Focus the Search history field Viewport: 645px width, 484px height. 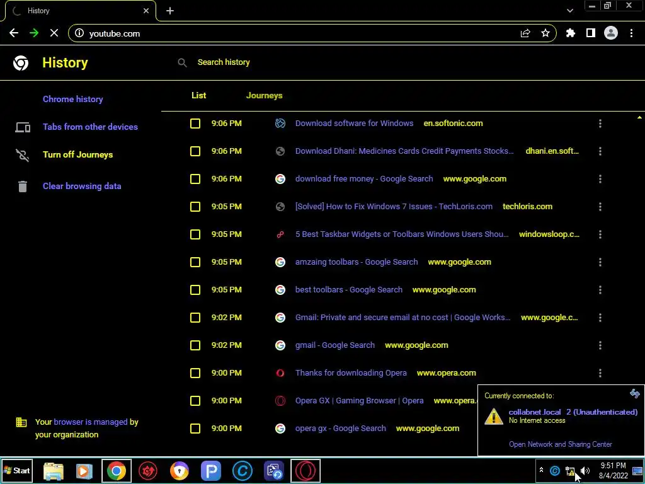[x=224, y=62]
